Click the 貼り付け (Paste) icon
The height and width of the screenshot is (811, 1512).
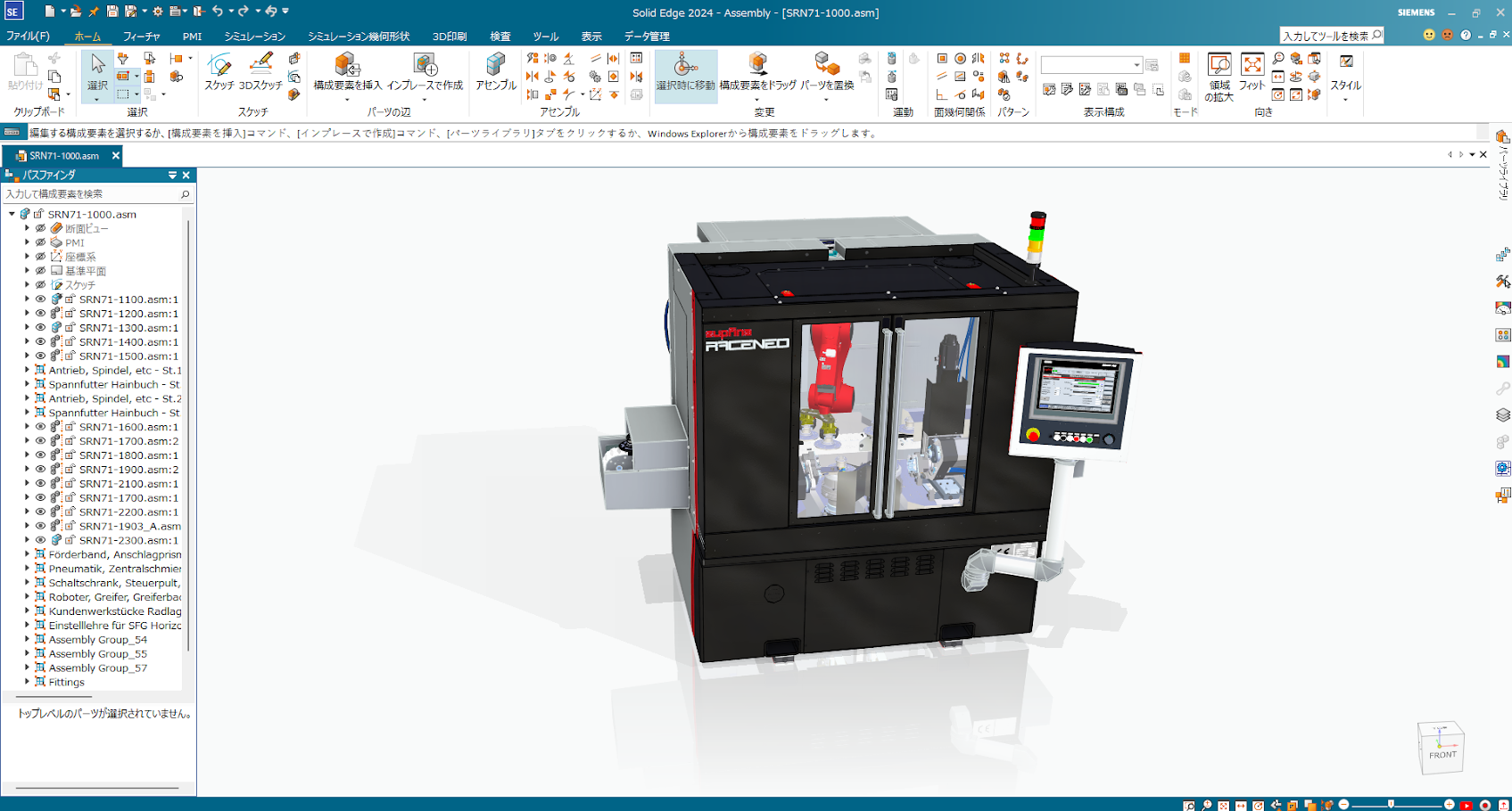click(25, 73)
